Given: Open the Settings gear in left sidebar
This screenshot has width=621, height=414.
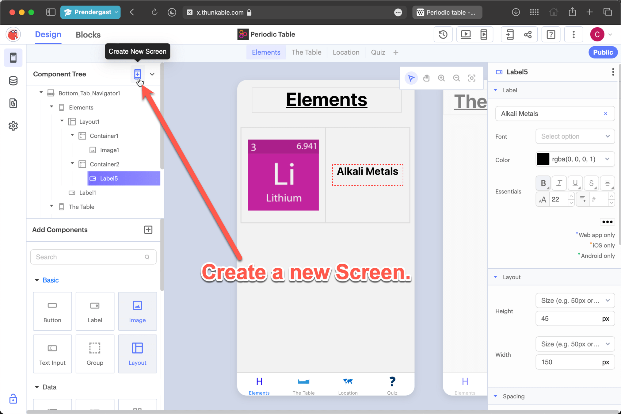Looking at the screenshot, I should 13,126.
